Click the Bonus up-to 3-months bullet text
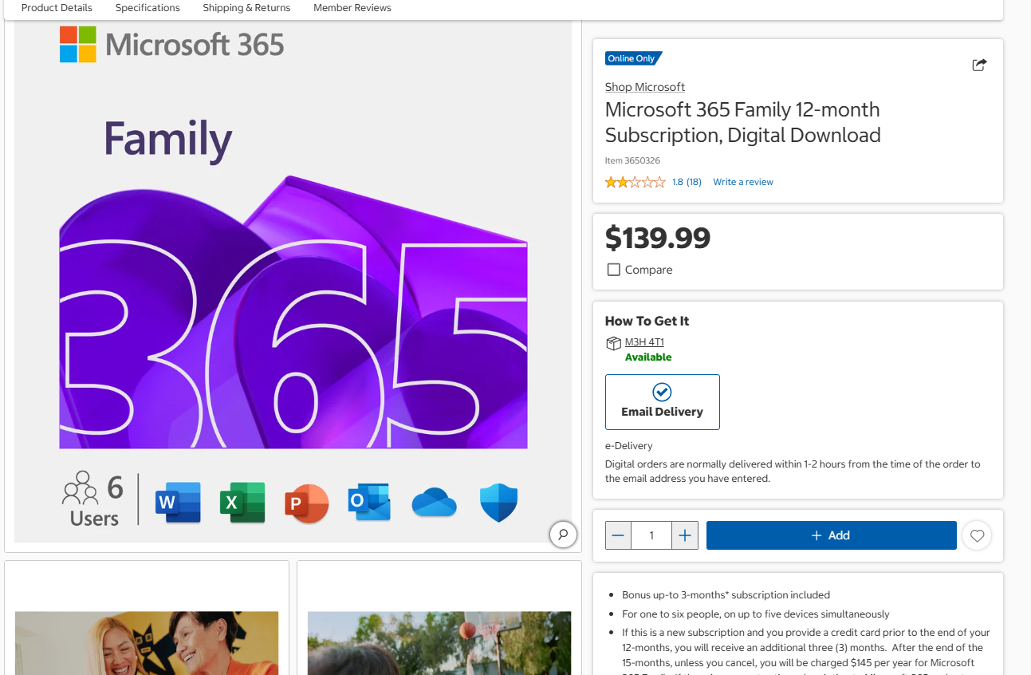Screen dimensions: 1031x675 [726, 595]
